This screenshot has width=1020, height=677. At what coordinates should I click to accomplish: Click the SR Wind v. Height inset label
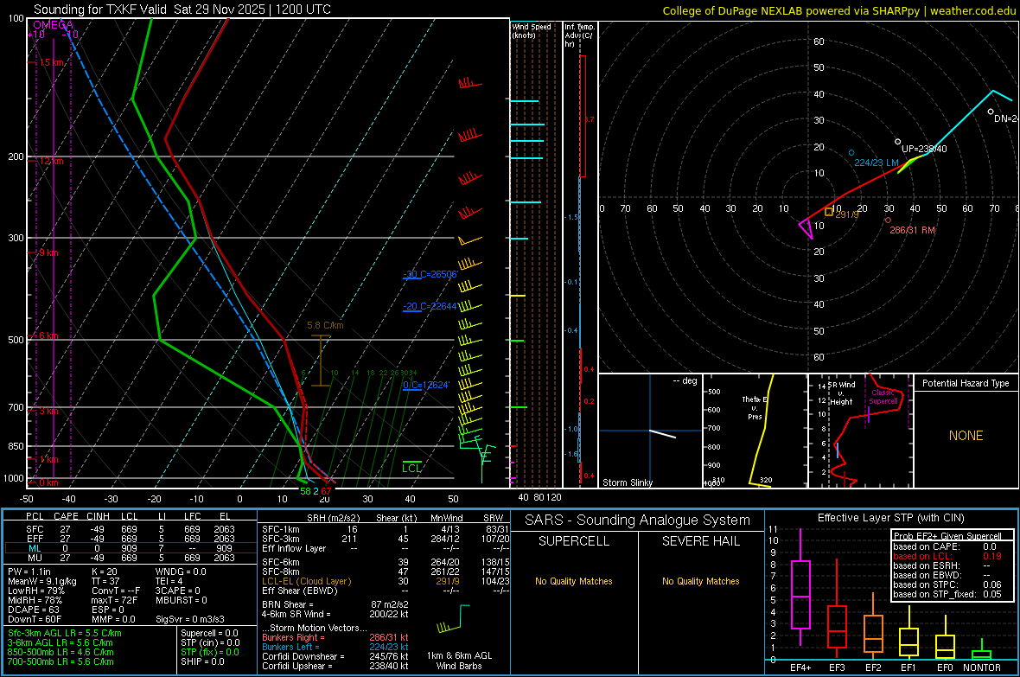coord(841,393)
